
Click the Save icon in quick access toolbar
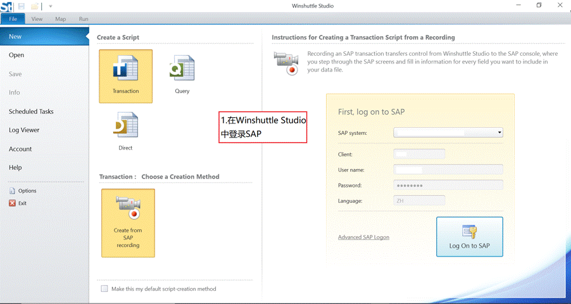(22, 6)
